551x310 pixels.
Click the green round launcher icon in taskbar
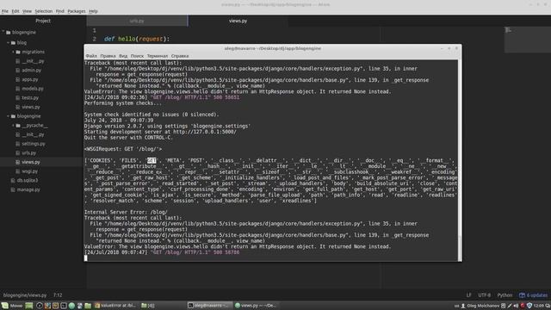coord(71,306)
